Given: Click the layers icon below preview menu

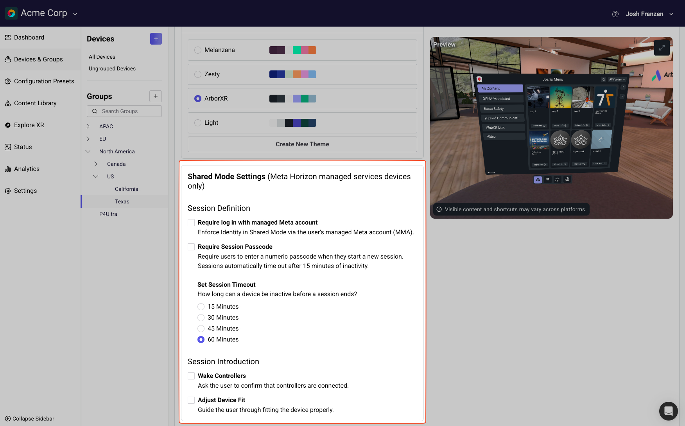Looking at the screenshot, I should (x=538, y=180).
